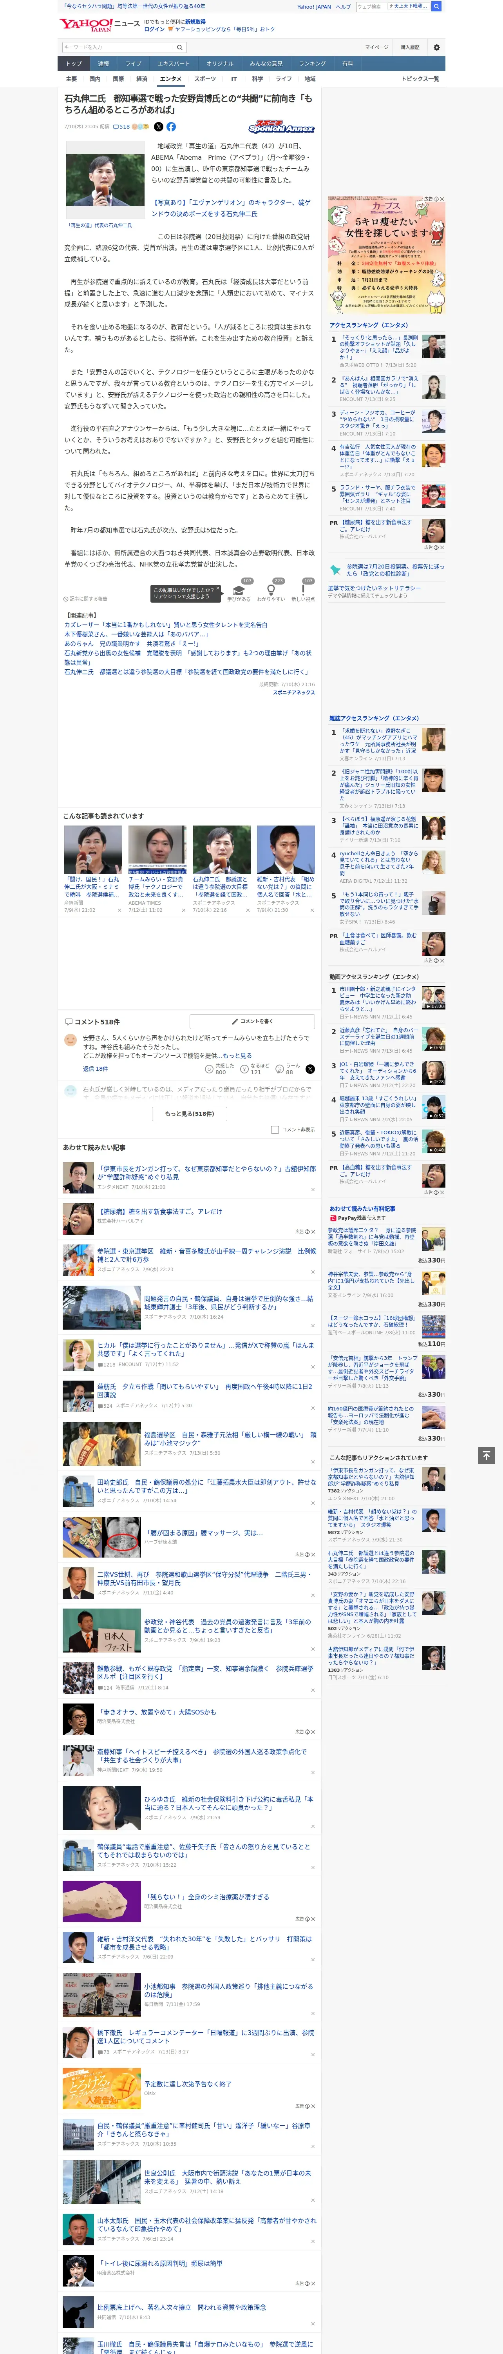This screenshot has height=2354, width=503.
Task: Click the コメントを書く button
Action: point(252,1022)
